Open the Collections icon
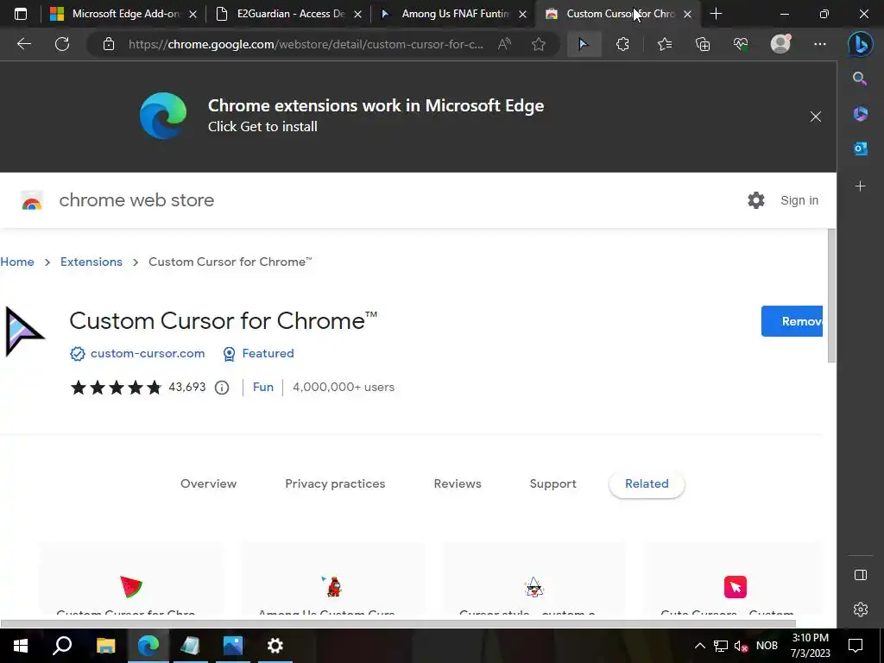The width and height of the screenshot is (884, 663). tap(703, 44)
